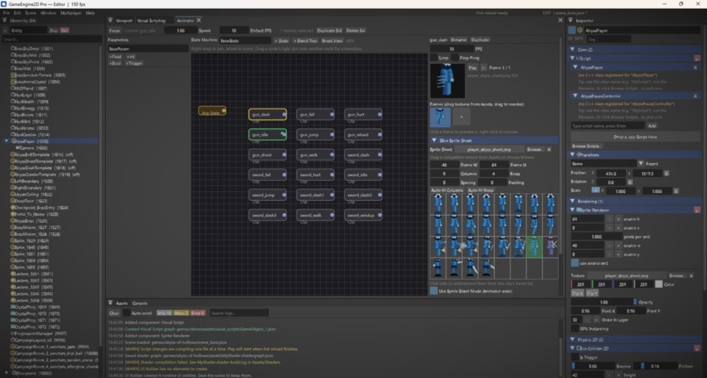Rename the gun_dash clip
Viewport: 707px width, 378px height.
point(459,39)
